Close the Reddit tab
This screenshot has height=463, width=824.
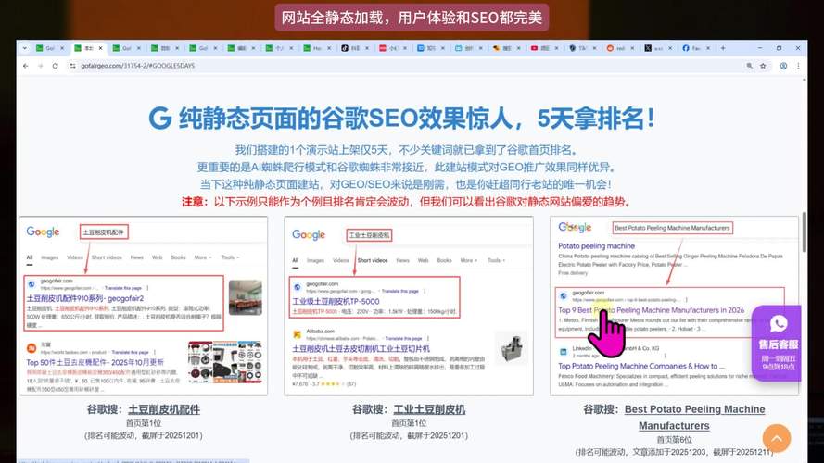point(632,48)
